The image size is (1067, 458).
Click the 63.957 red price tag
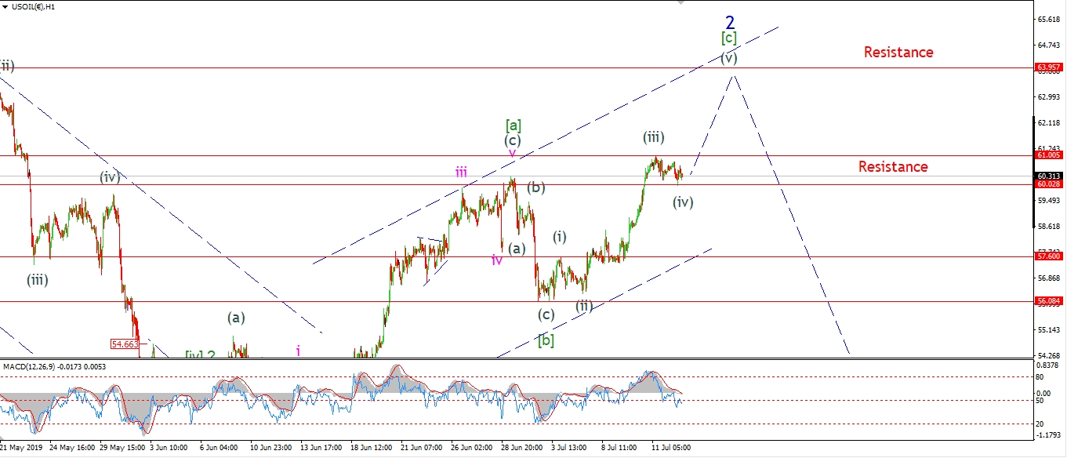tap(1049, 67)
